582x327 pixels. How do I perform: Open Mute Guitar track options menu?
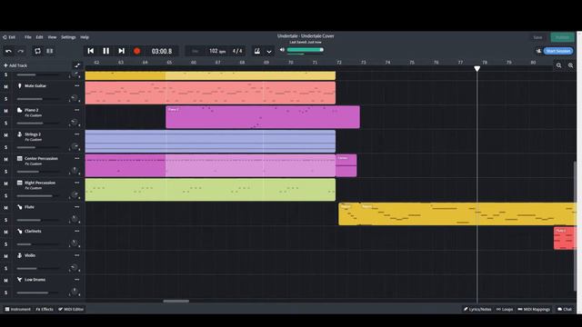76,85
